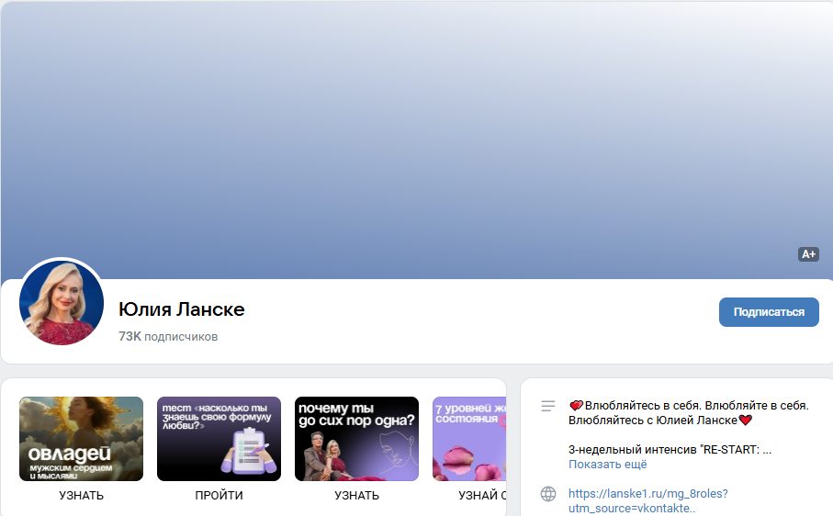View the 73K подписчиков list
The image size is (833, 516).
[x=168, y=337]
